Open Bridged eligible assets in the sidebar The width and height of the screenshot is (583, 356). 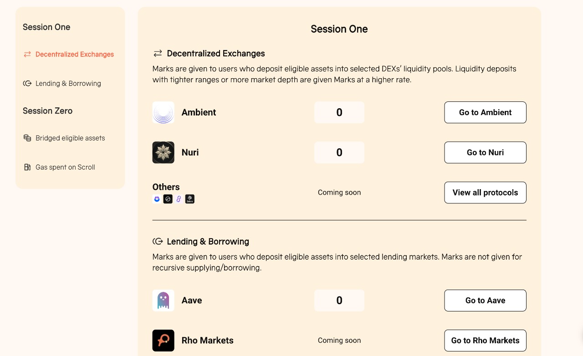click(64, 138)
